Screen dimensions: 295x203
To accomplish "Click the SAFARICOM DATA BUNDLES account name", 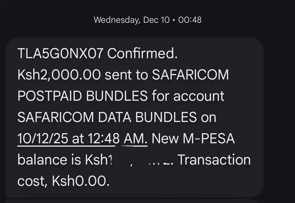I will [x=107, y=117].
